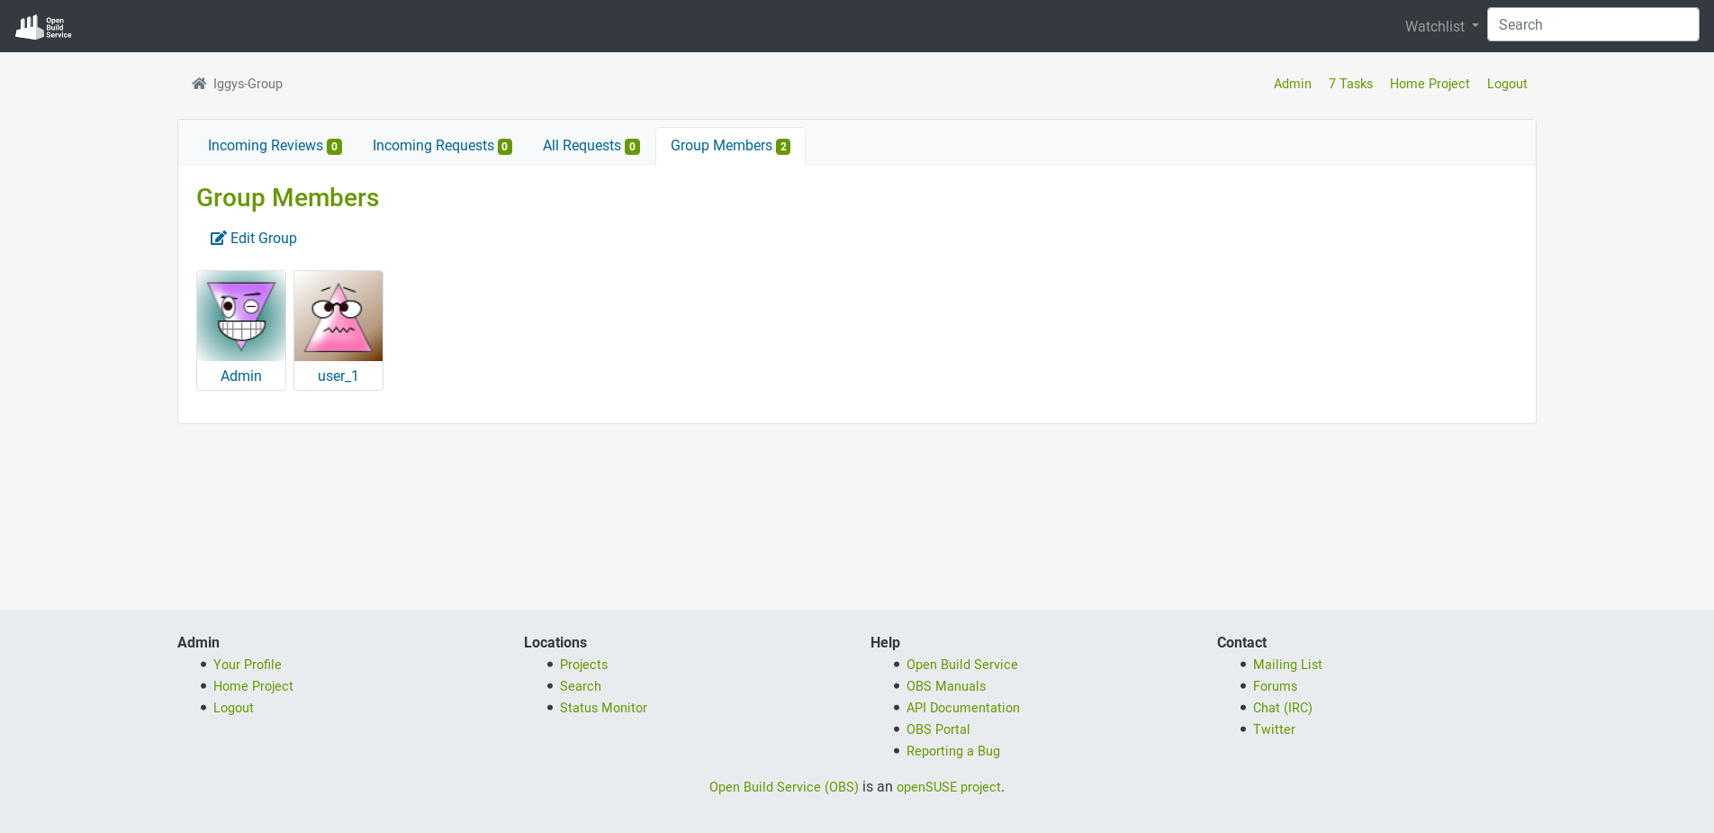Switch to All Requests tab

[591, 146]
